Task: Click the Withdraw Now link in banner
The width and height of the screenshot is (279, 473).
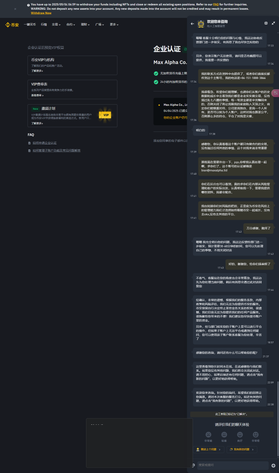Action: click(x=41, y=13)
